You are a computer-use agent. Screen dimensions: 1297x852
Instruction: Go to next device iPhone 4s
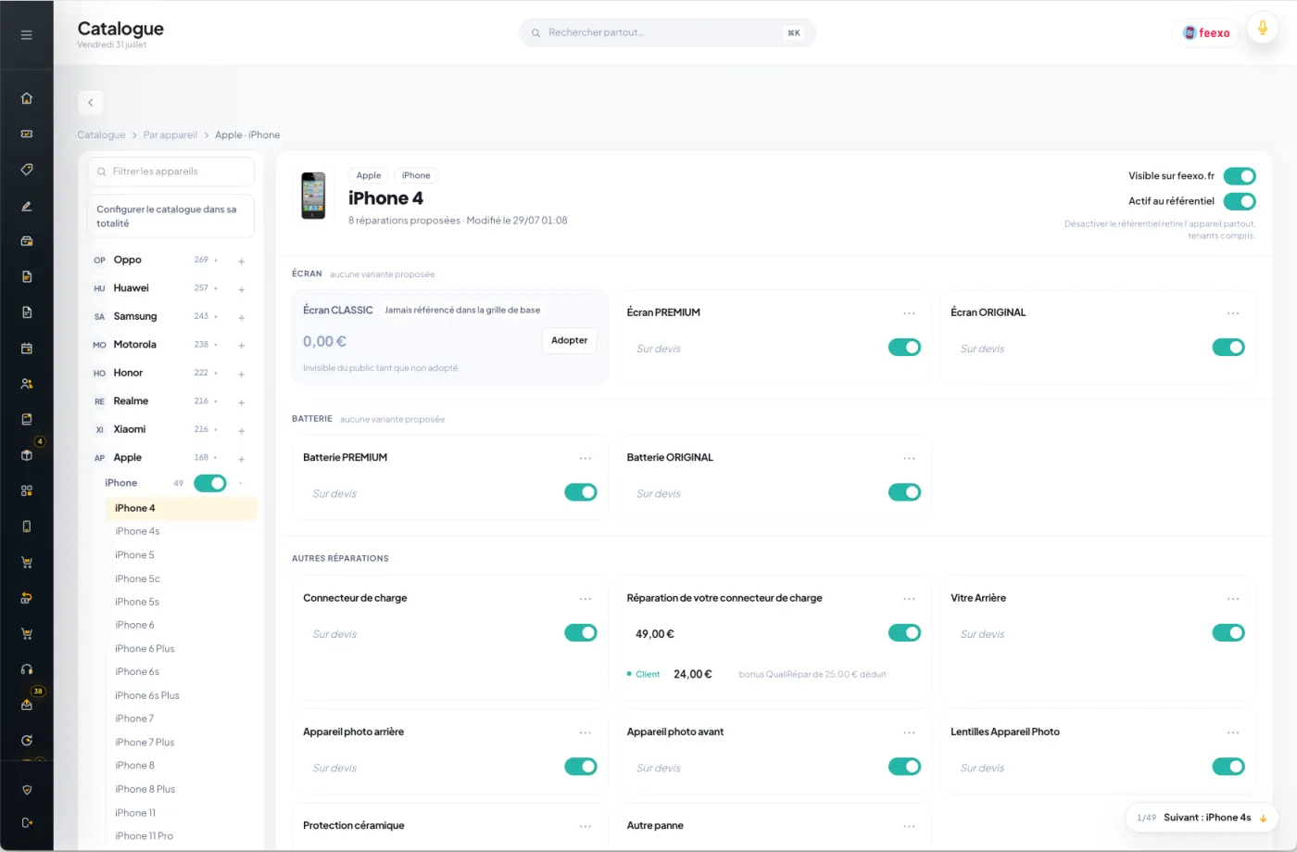(x=1203, y=818)
